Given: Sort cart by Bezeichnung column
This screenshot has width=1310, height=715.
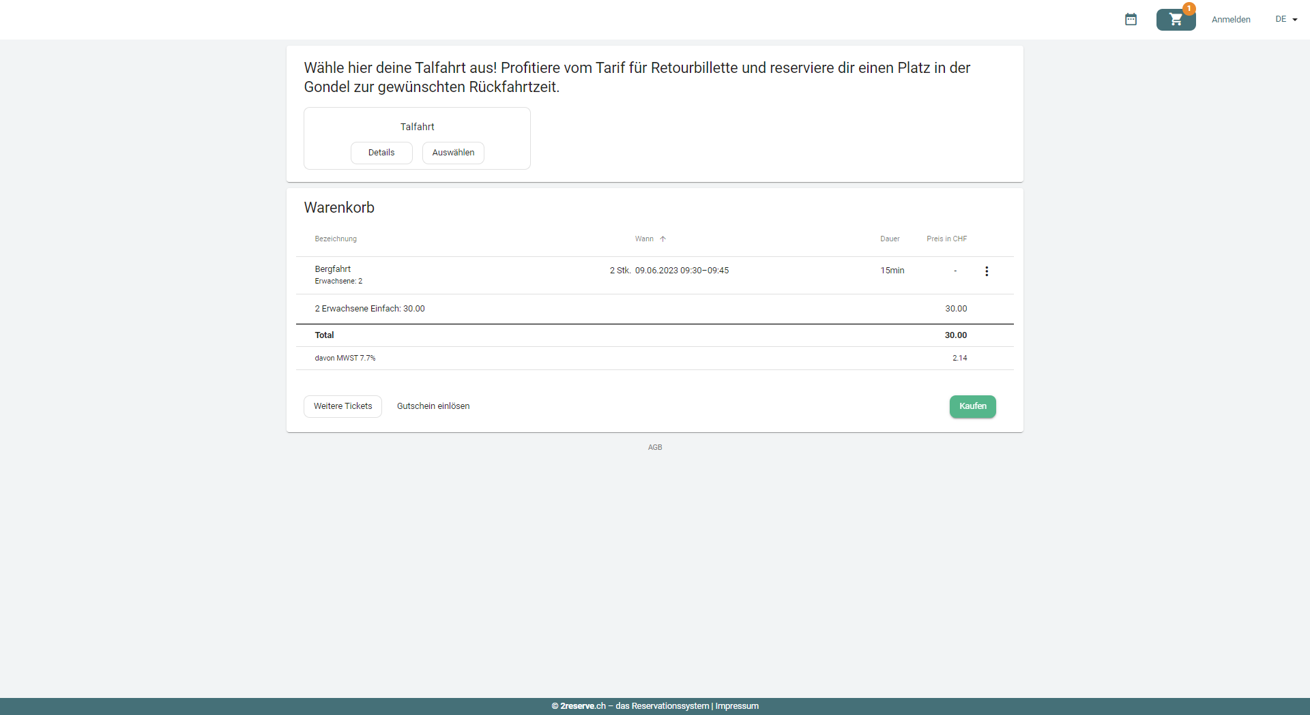Looking at the screenshot, I should [335, 239].
